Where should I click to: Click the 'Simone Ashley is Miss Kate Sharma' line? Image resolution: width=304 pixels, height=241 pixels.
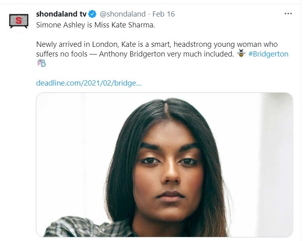click(95, 24)
